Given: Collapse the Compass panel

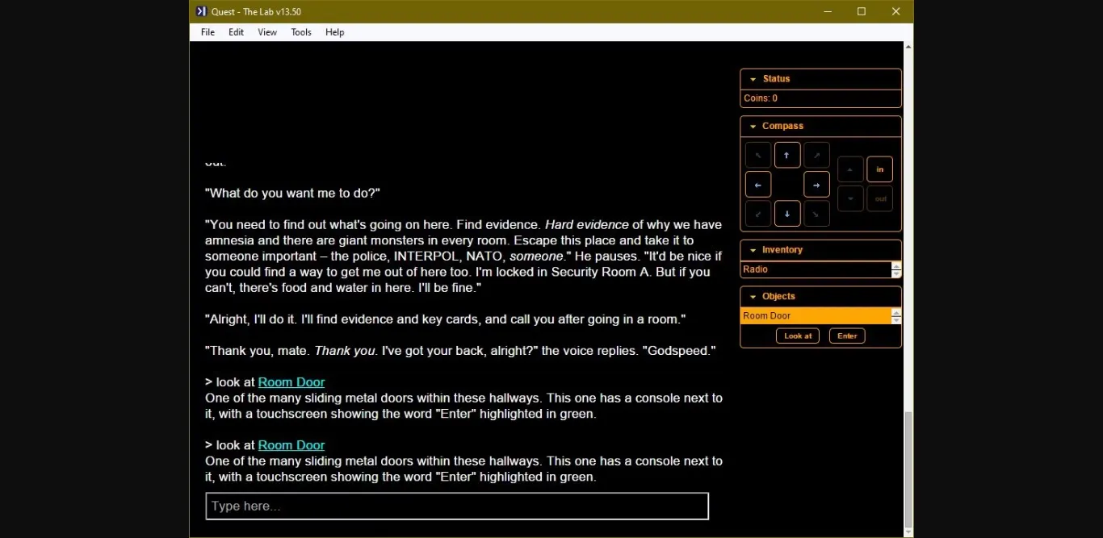Looking at the screenshot, I should click(x=755, y=126).
